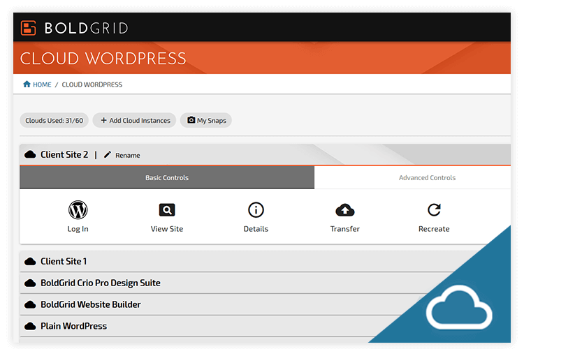This screenshot has width=582, height=349.
Task: Click Add Cloud Instances button
Action: [134, 120]
